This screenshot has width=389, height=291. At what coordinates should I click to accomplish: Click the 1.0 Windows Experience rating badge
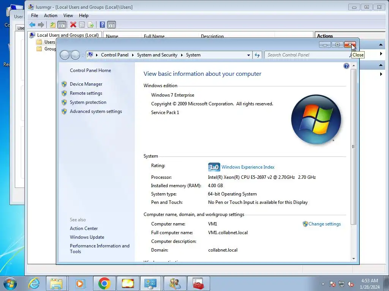[214, 167]
